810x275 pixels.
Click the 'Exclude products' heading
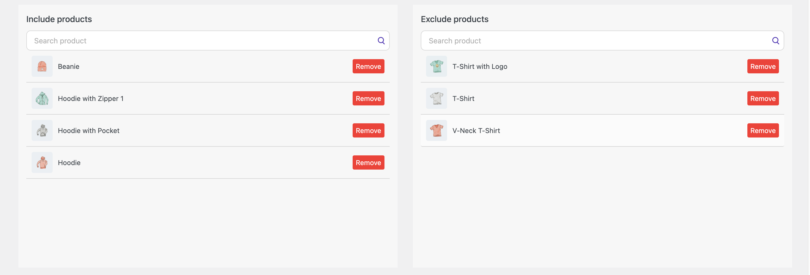454,19
